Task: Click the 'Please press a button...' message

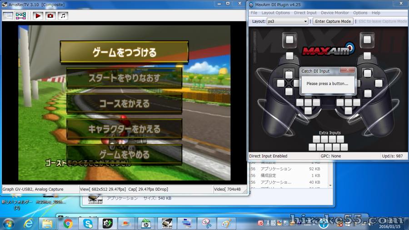Action: (x=327, y=84)
